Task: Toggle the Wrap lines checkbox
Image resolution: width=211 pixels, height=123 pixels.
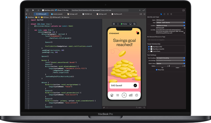Action: coord(157,70)
